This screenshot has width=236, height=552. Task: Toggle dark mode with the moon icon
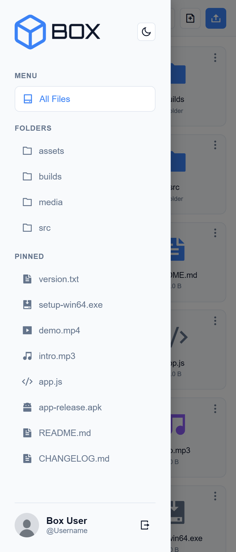pos(146,31)
